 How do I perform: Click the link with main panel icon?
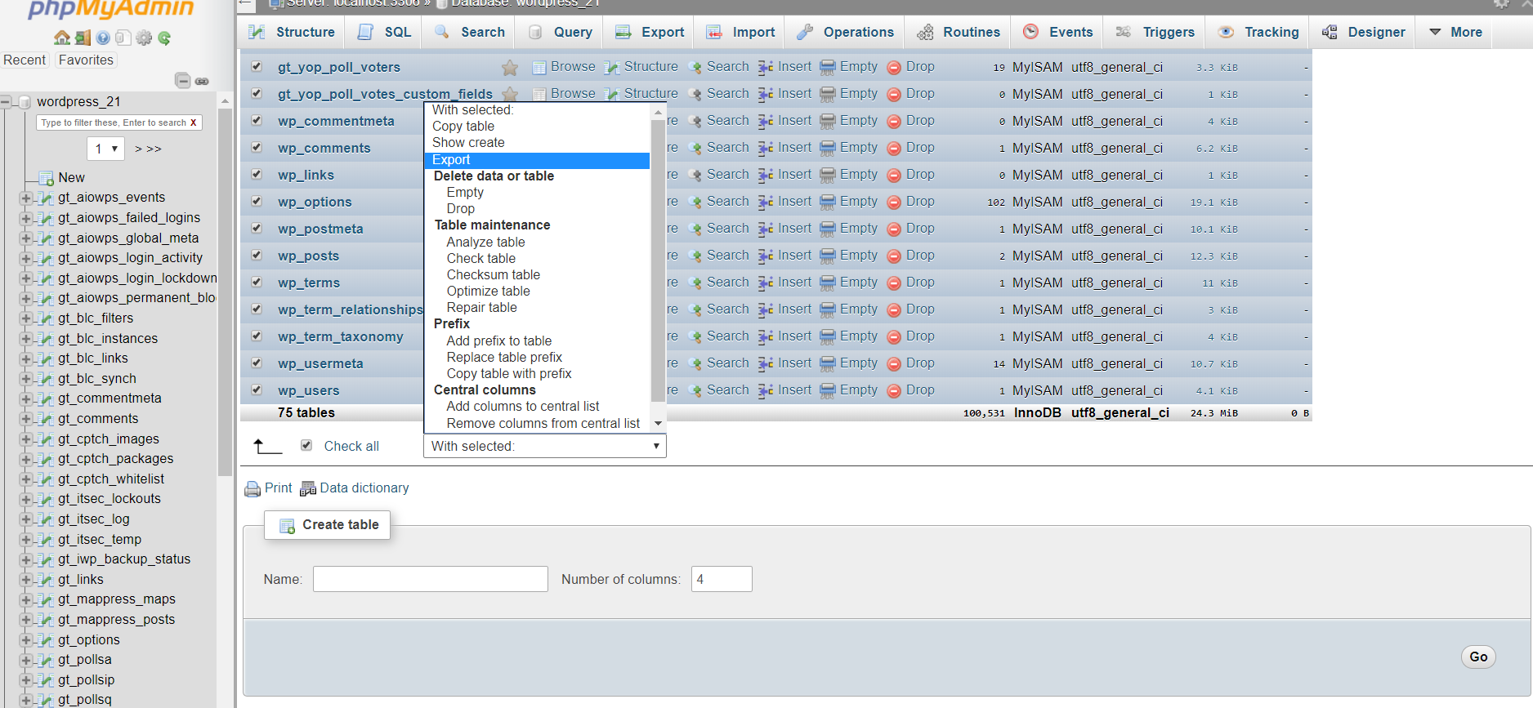tap(202, 81)
